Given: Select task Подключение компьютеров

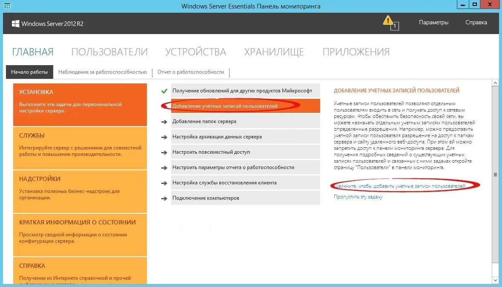Looking at the screenshot, I should (x=246, y=198).
